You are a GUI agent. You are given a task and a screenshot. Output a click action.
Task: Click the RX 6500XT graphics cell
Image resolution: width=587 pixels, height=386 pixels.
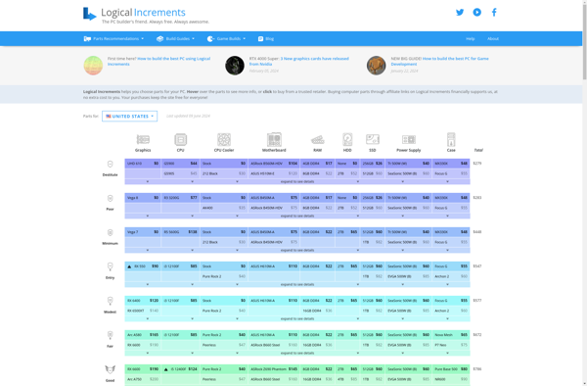point(143,311)
